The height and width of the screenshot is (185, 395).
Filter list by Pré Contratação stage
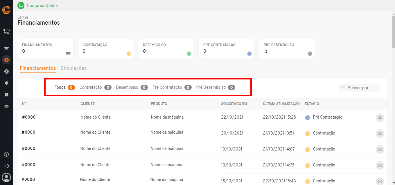pos(172,87)
